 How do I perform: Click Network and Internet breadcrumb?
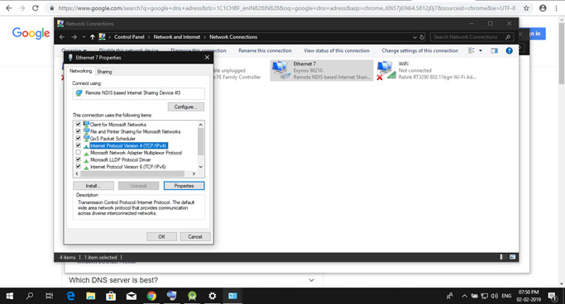(176, 37)
